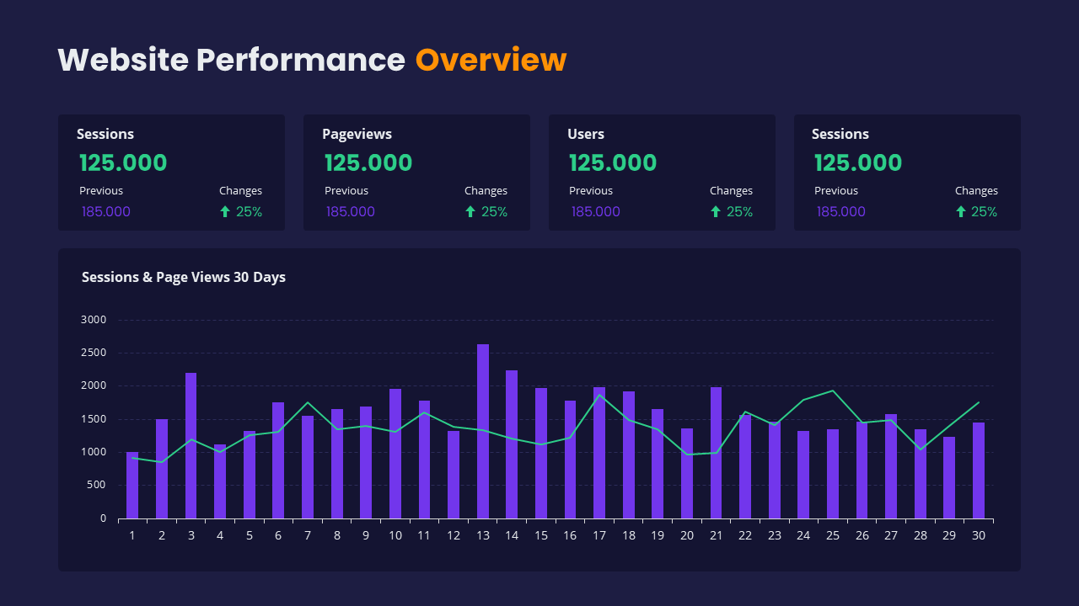Viewport: 1079px width, 606px height.
Task: Click the Changes label in the first Sessions card
Action: coord(241,191)
